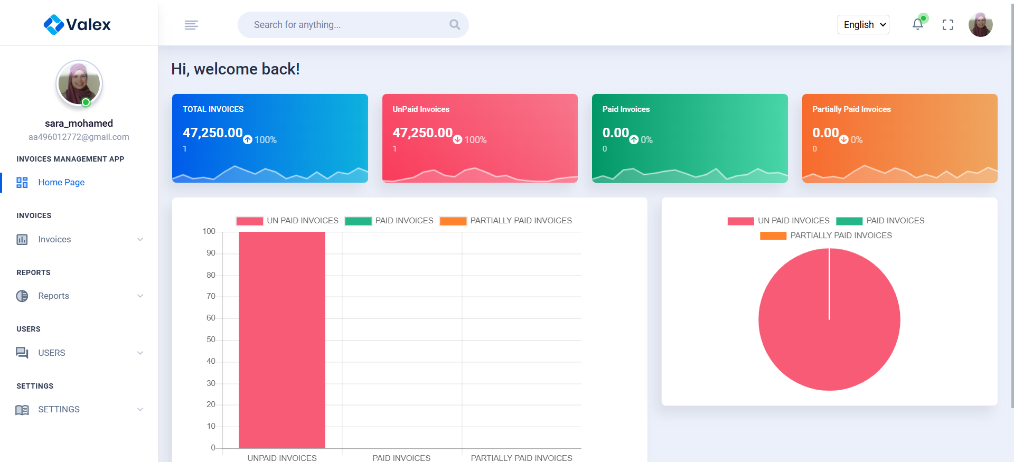
Task: Click 0.00 in Partially Paid Invoices card
Action: pos(825,133)
